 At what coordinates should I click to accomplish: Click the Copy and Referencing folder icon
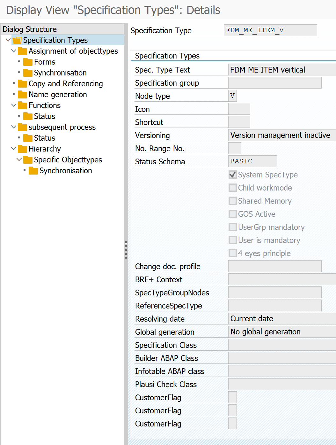click(x=22, y=84)
